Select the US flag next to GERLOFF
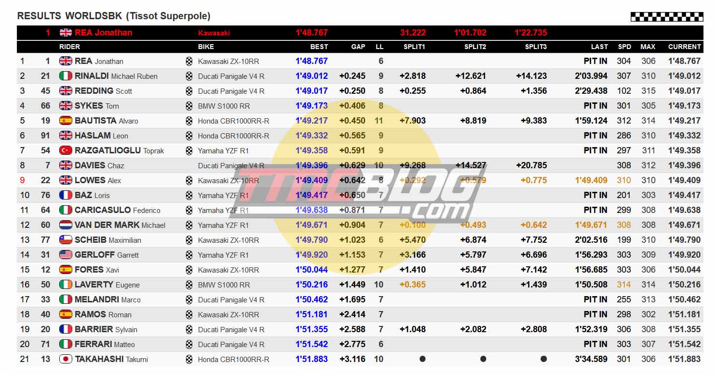716x374 pixels. click(x=66, y=255)
